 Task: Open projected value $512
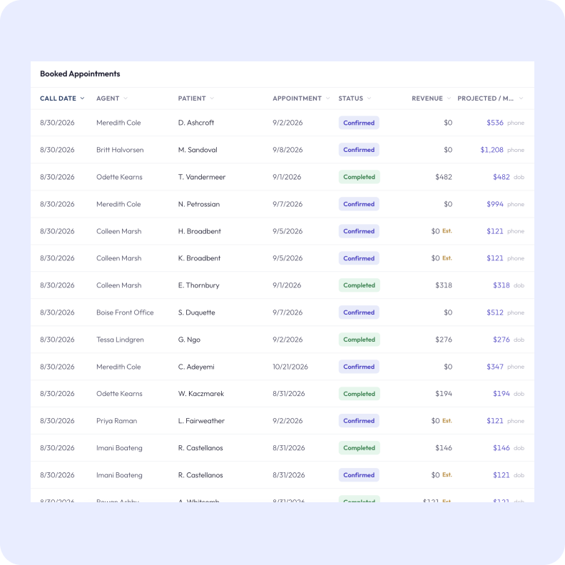click(x=495, y=312)
